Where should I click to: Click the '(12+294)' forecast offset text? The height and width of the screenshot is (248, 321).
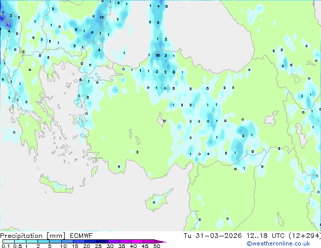(305, 236)
